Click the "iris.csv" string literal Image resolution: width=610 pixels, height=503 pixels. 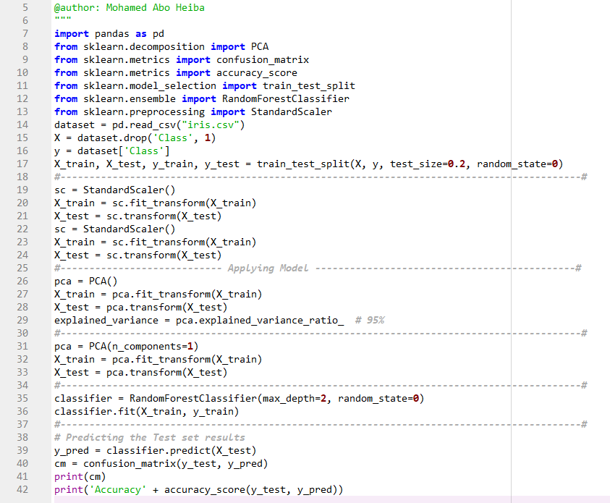pos(211,125)
